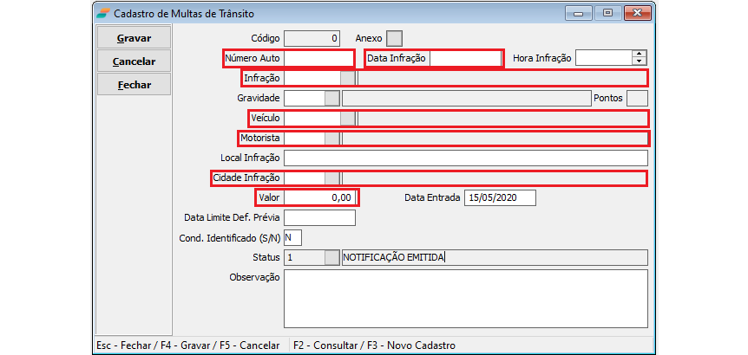
Task: Click inside the Observação text area
Action: [465, 299]
